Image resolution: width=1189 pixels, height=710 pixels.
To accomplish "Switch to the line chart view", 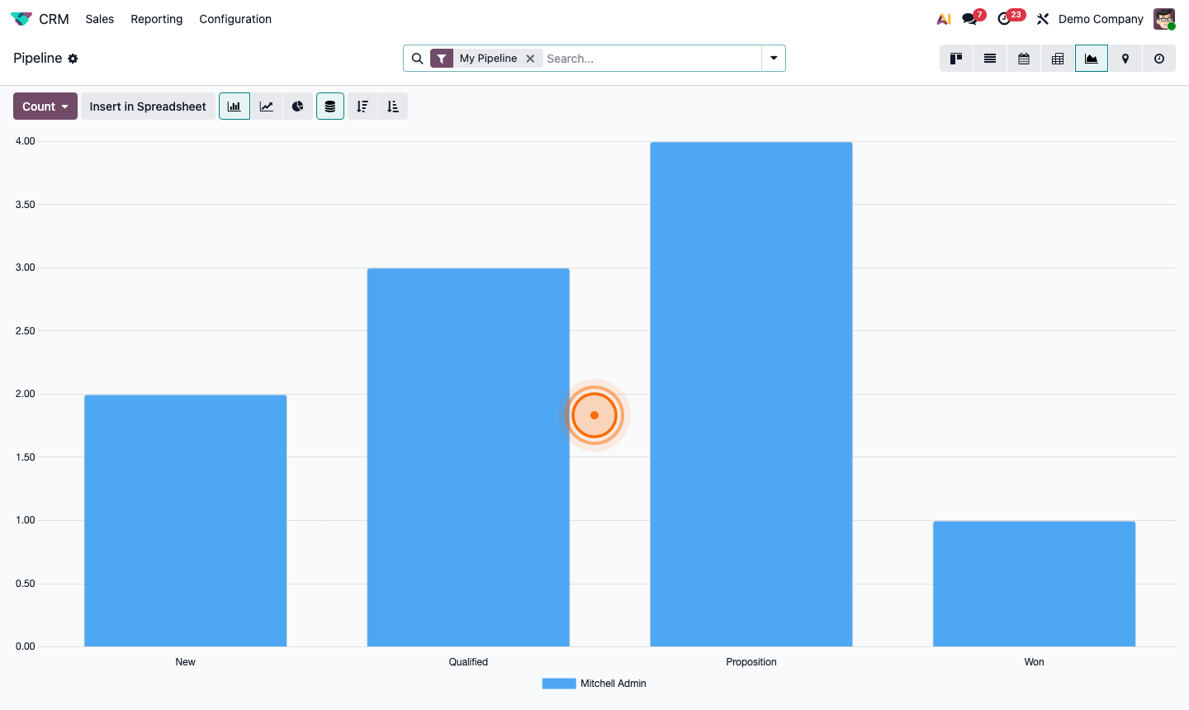I will coord(266,106).
